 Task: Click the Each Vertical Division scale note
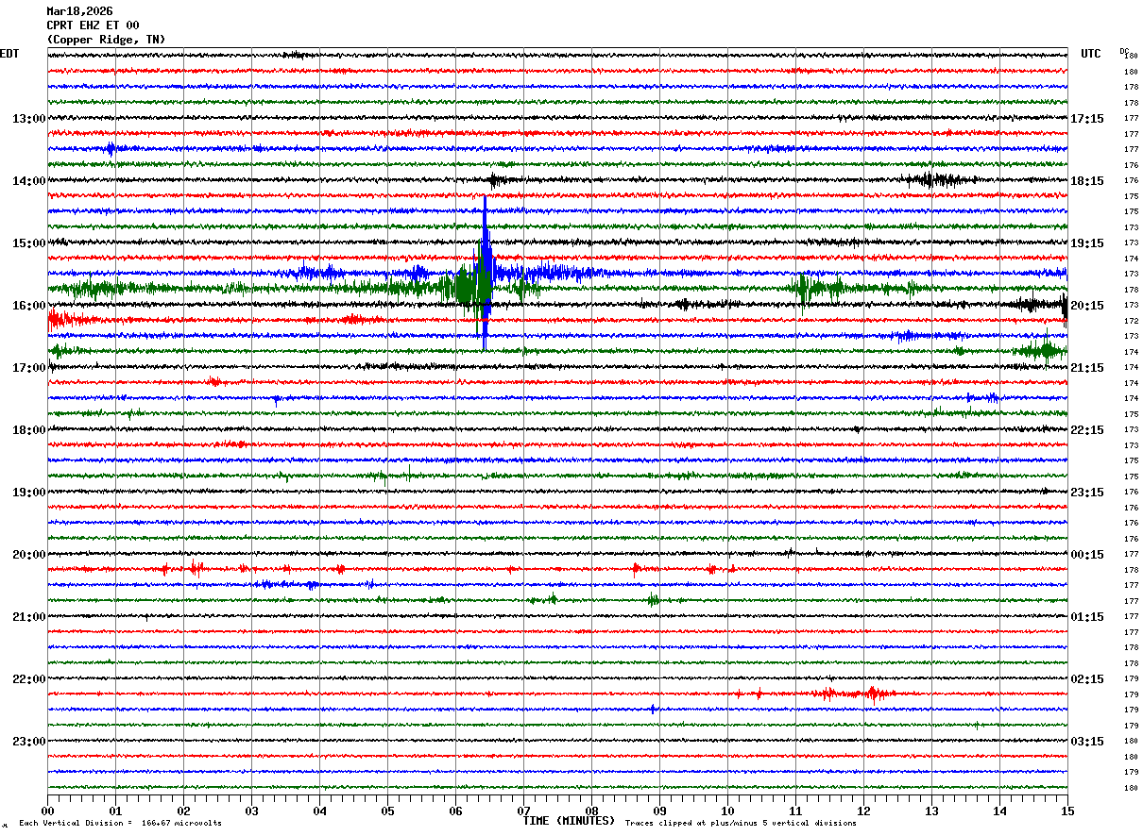pos(120,824)
